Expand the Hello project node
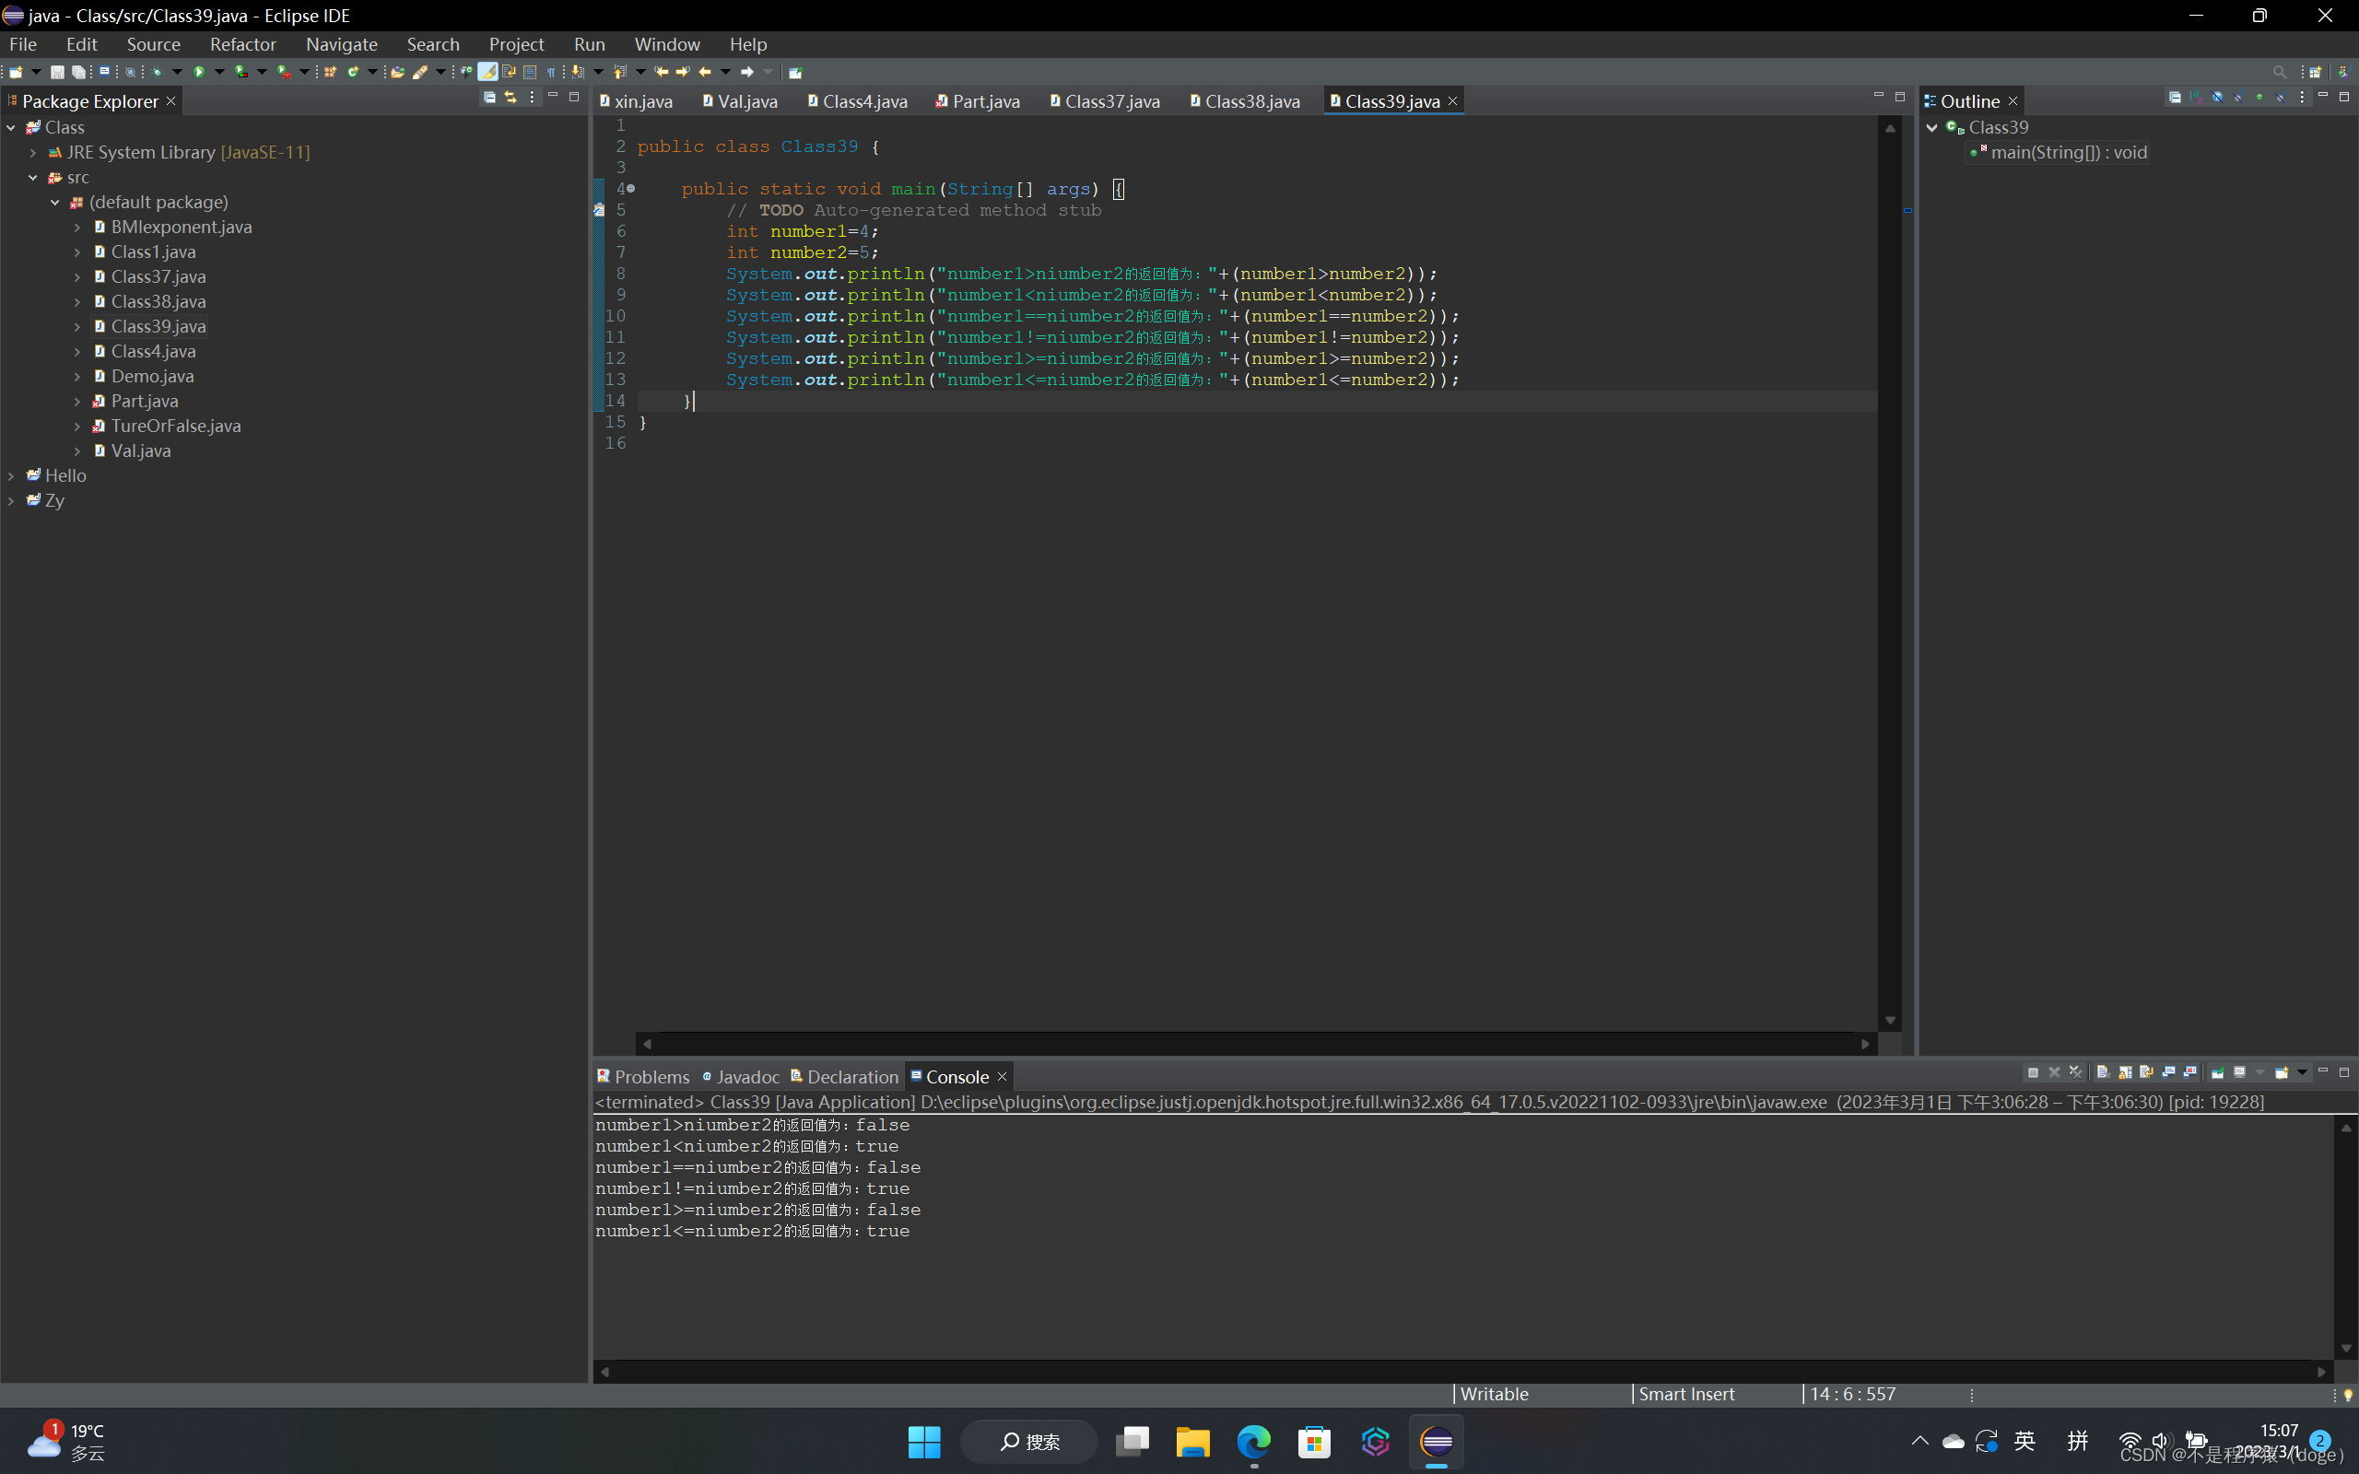The image size is (2359, 1474). click(12, 475)
